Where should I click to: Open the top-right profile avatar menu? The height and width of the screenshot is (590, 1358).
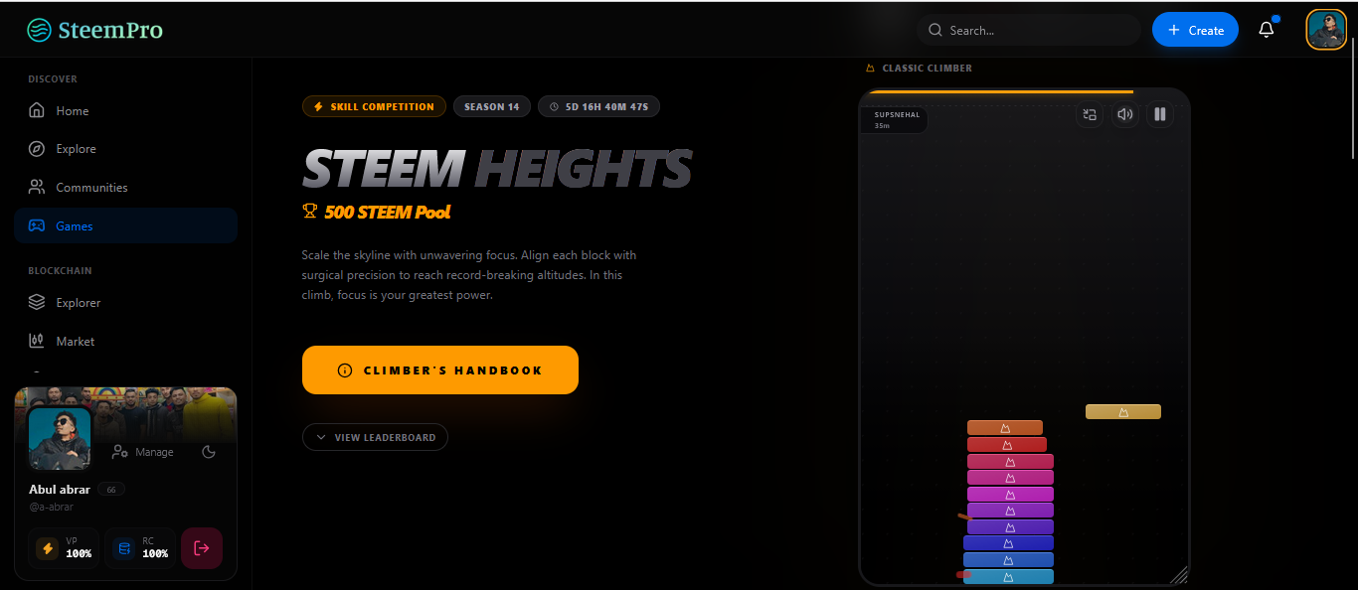[x=1326, y=30]
